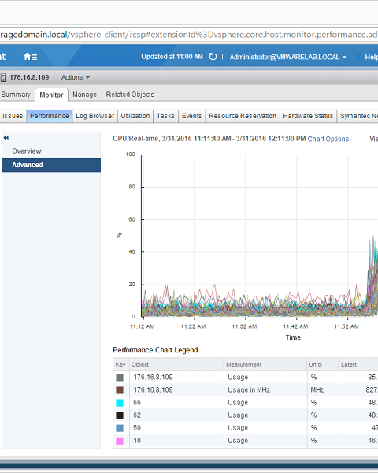Select the legend row for object 62

click(x=246, y=415)
